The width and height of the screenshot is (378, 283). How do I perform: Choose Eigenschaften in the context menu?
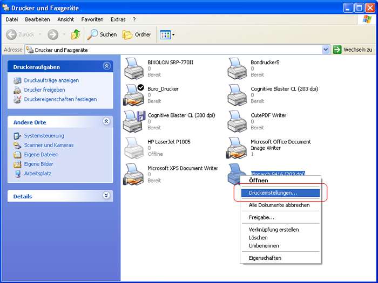click(x=281, y=258)
